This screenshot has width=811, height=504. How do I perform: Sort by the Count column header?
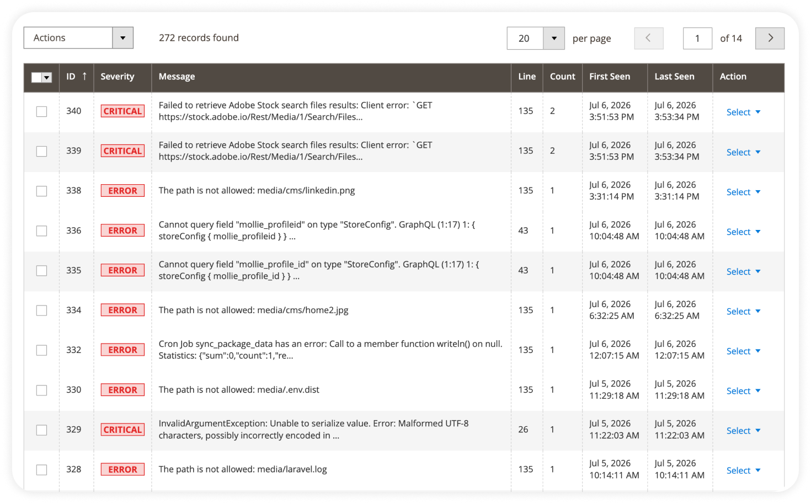point(562,77)
